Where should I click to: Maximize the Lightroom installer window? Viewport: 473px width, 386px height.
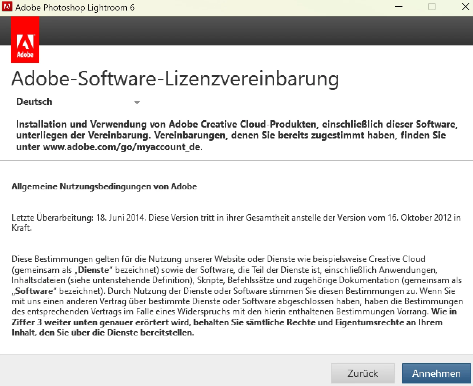coord(432,7)
